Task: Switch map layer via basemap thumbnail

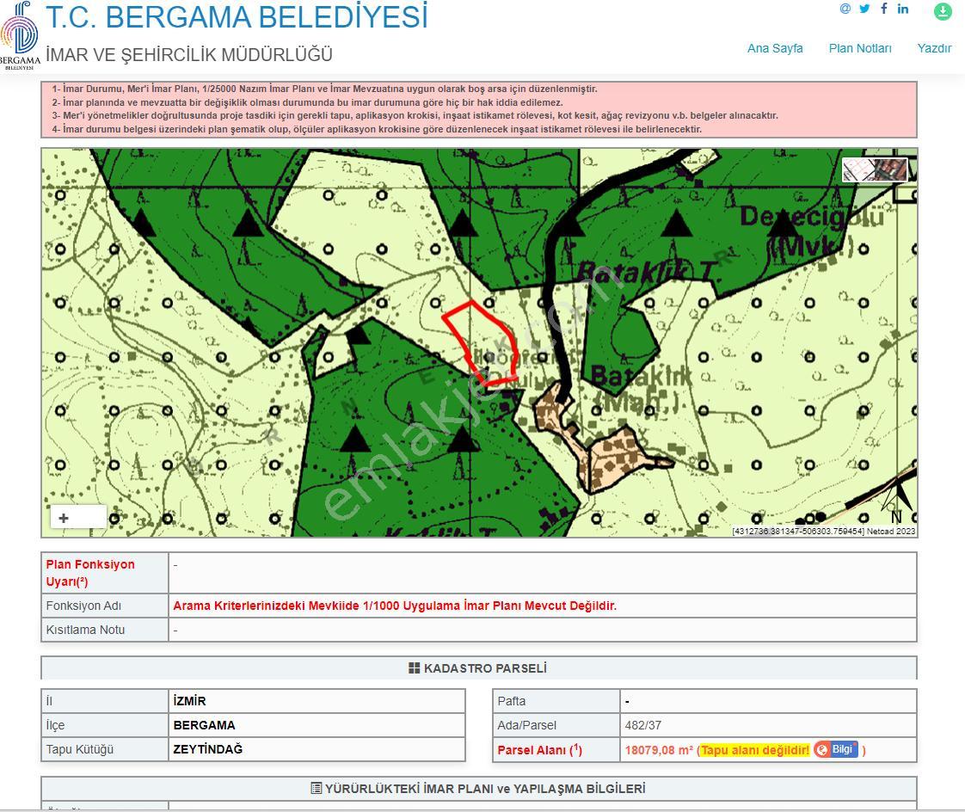Action: (x=875, y=169)
